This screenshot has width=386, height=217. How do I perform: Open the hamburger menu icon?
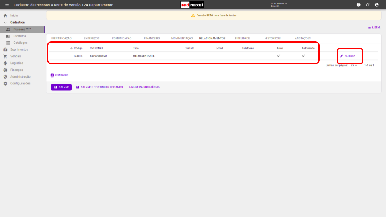tap(7, 5)
